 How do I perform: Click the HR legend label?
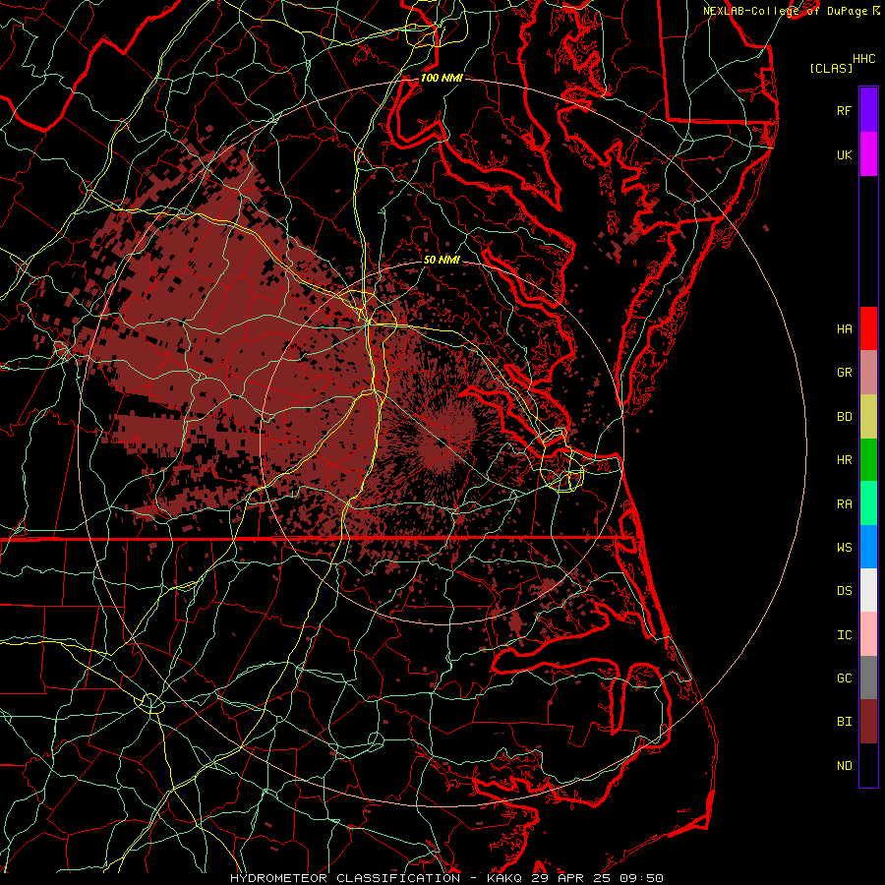pos(844,460)
